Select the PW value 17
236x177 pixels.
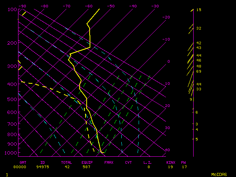pos(184,167)
